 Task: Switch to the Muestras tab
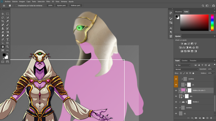[x=178, y=12]
